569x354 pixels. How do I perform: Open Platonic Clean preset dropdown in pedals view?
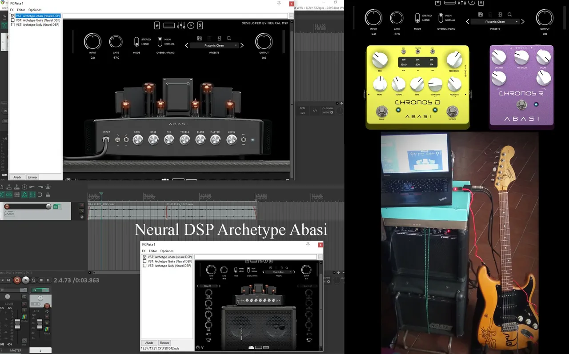[495, 21]
